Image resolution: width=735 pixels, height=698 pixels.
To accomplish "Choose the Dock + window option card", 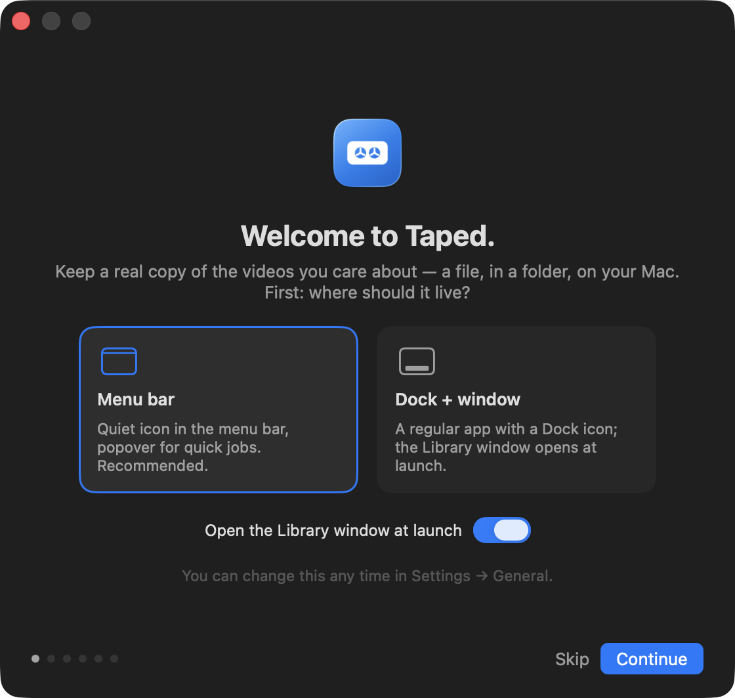I will pyautogui.click(x=516, y=409).
